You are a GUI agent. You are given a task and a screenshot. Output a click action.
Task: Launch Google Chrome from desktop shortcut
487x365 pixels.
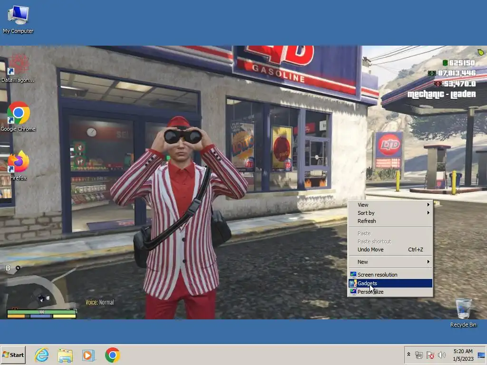18,116
